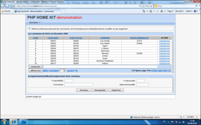Go to next page via suivant link

pos(70,71)
